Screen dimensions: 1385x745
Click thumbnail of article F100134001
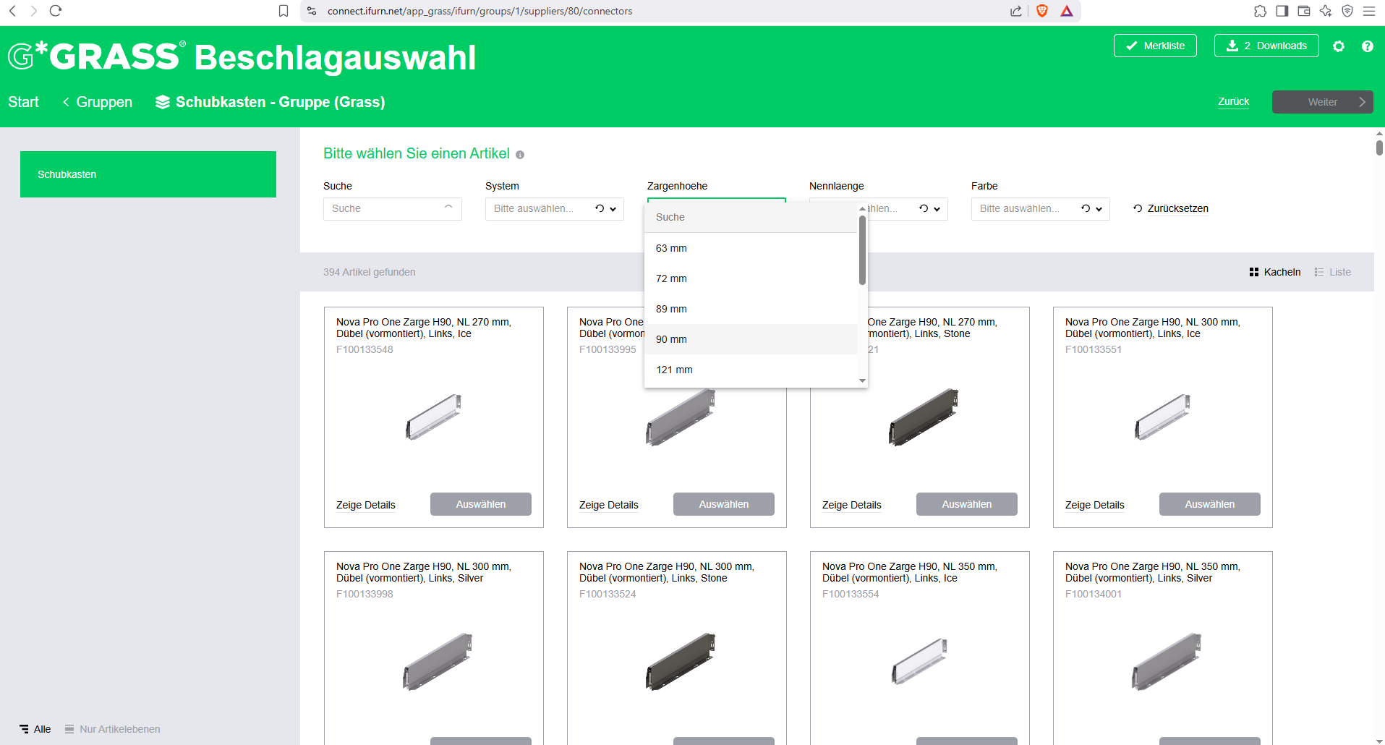click(x=1166, y=661)
